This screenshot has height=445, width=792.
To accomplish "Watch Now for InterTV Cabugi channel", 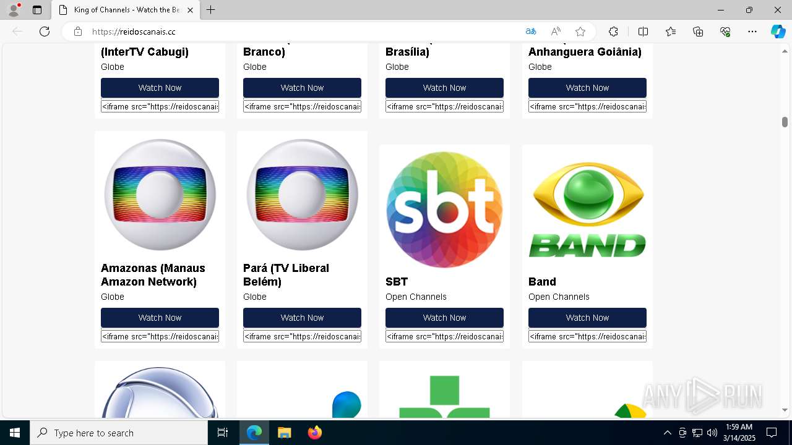I will click(x=160, y=88).
